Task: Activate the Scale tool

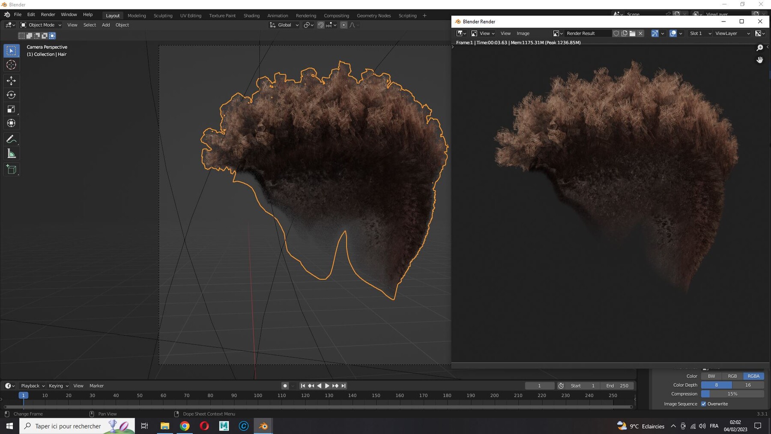Action: tap(12, 109)
